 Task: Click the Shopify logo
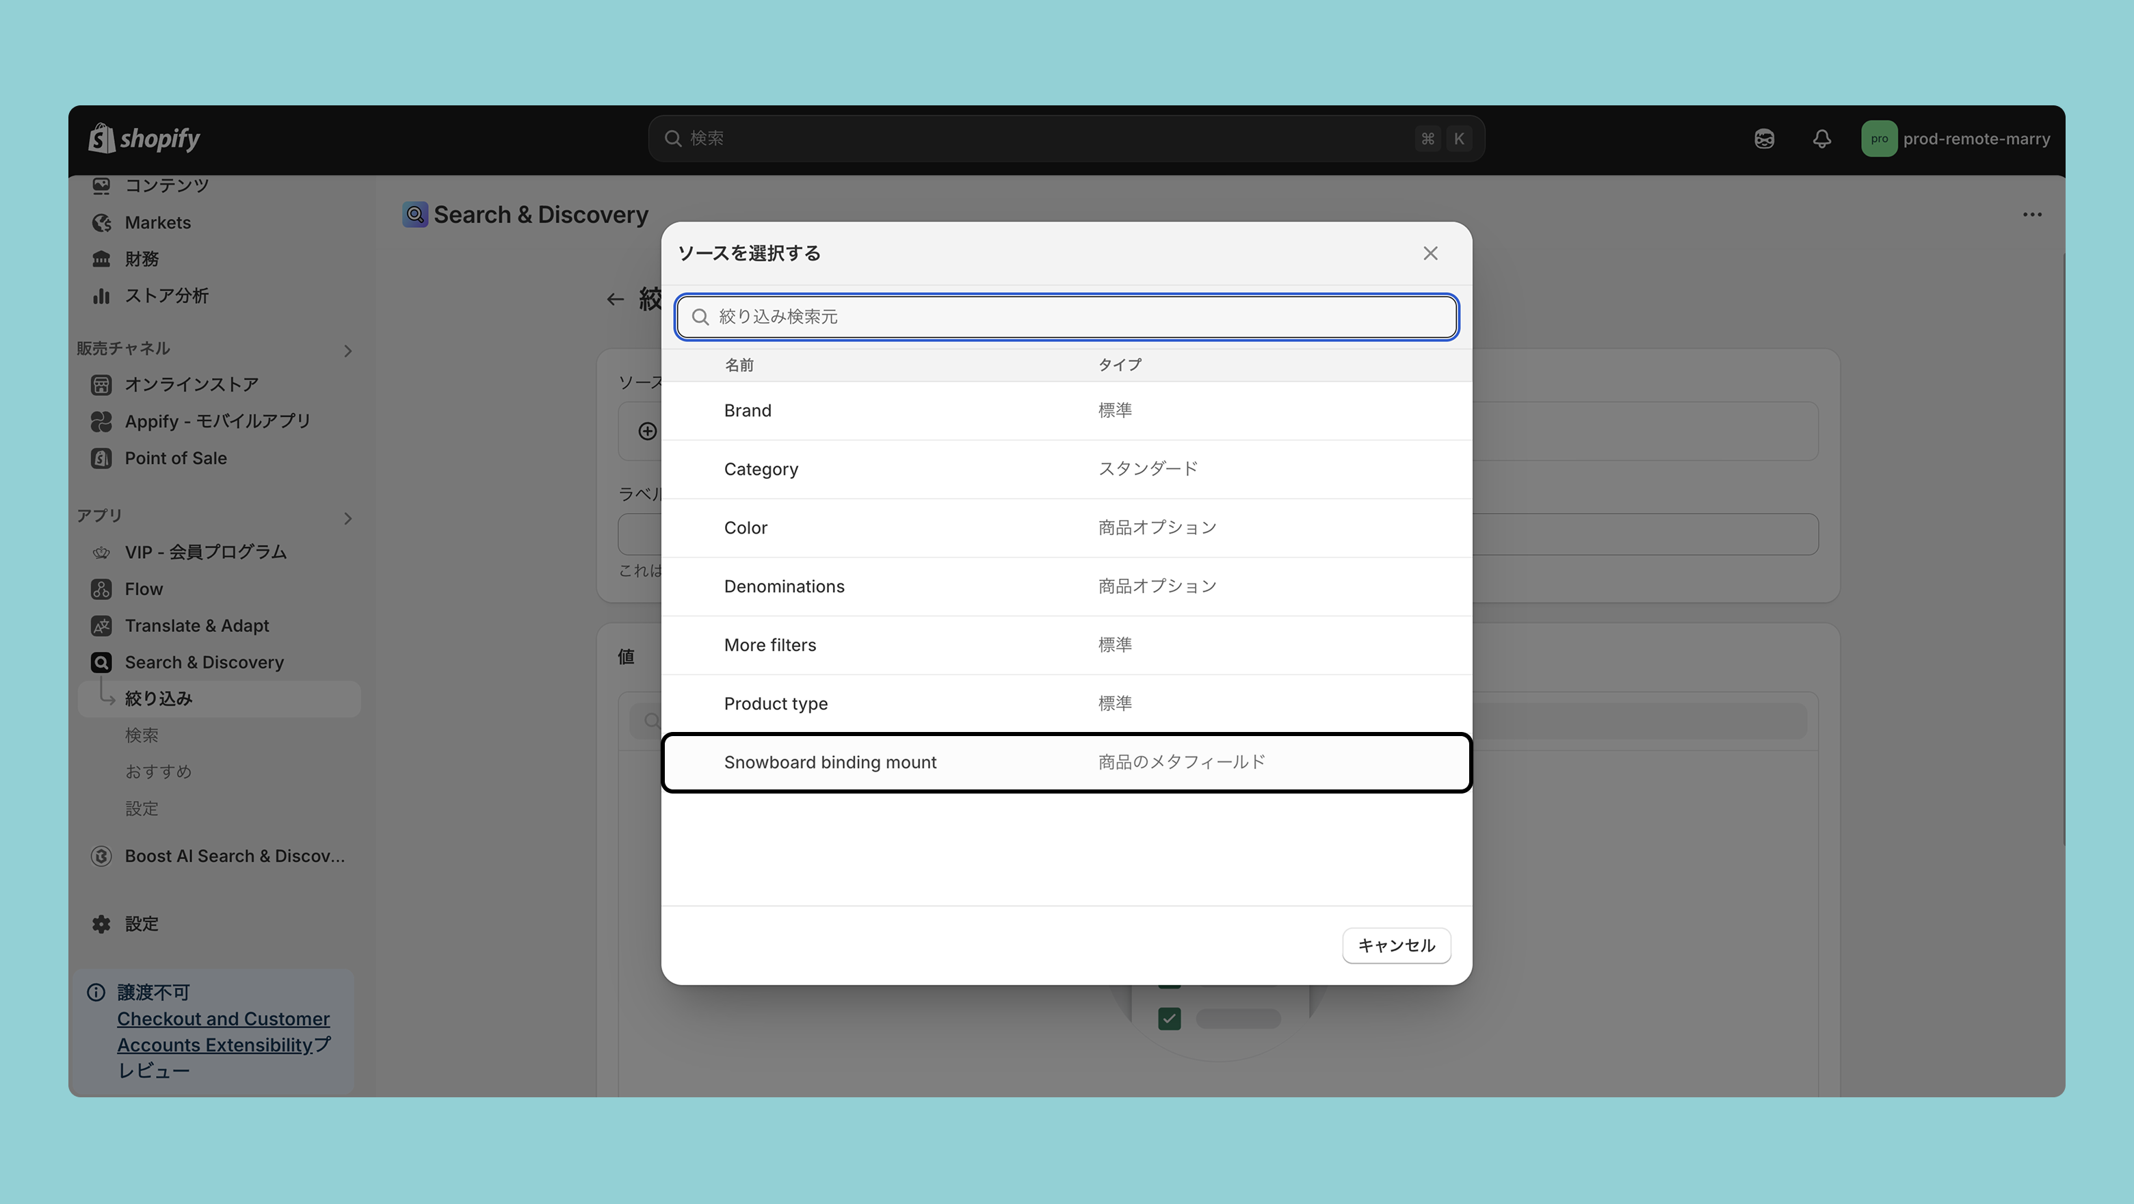tap(144, 138)
